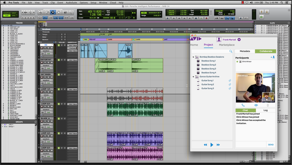
Task: Click the red Record transport button
Action: [206, 18]
